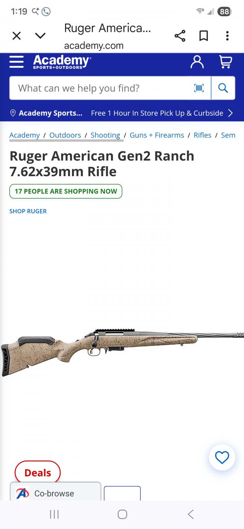
Task: Select the Academy Sports store location
Action: 46,113
